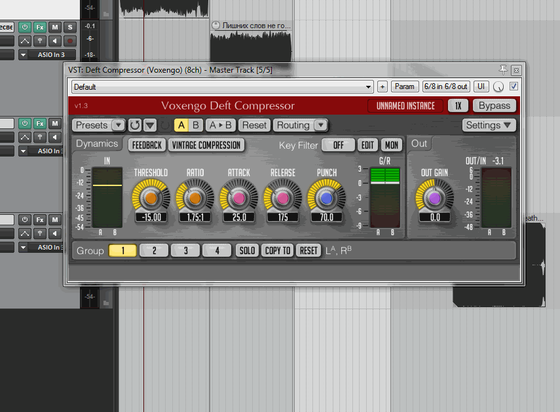Mute the bottom track
Viewport: 560px width, 412px height.
click(55, 220)
